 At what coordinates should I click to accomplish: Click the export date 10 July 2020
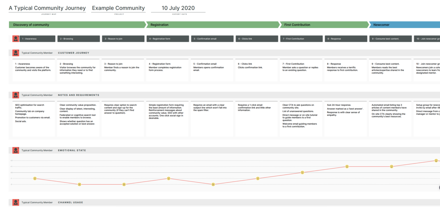(x=178, y=8)
